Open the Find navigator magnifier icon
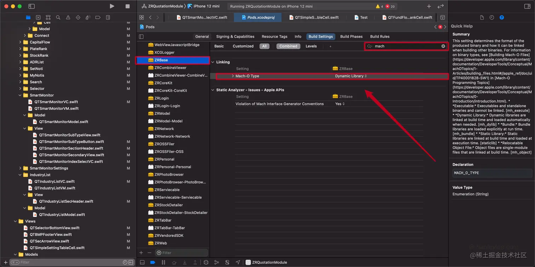The height and width of the screenshot is (267, 535). 58,17
